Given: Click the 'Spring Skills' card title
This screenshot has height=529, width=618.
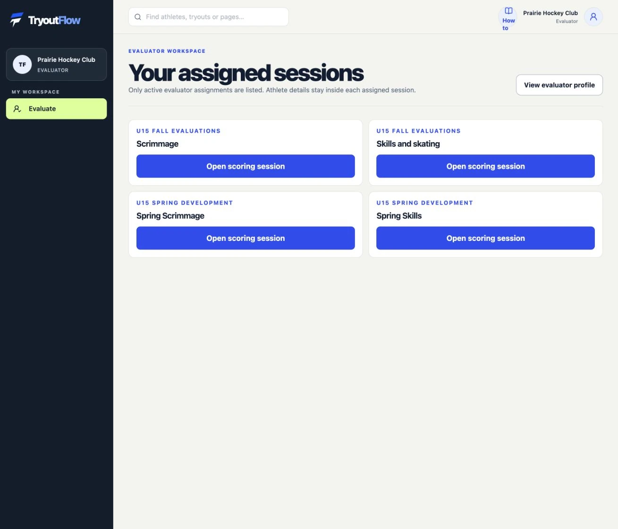Looking at the screenshot, I should [x=399, y=216].
